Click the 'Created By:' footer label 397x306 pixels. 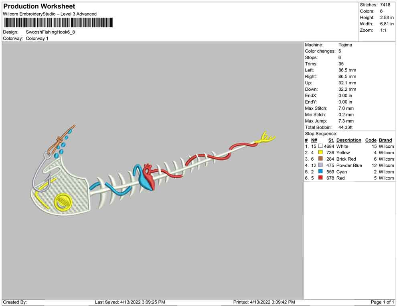point(15,302)
